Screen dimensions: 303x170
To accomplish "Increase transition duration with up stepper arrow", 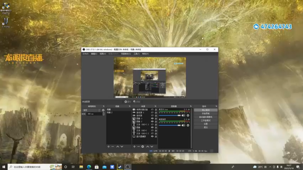I will pos(103,113).
